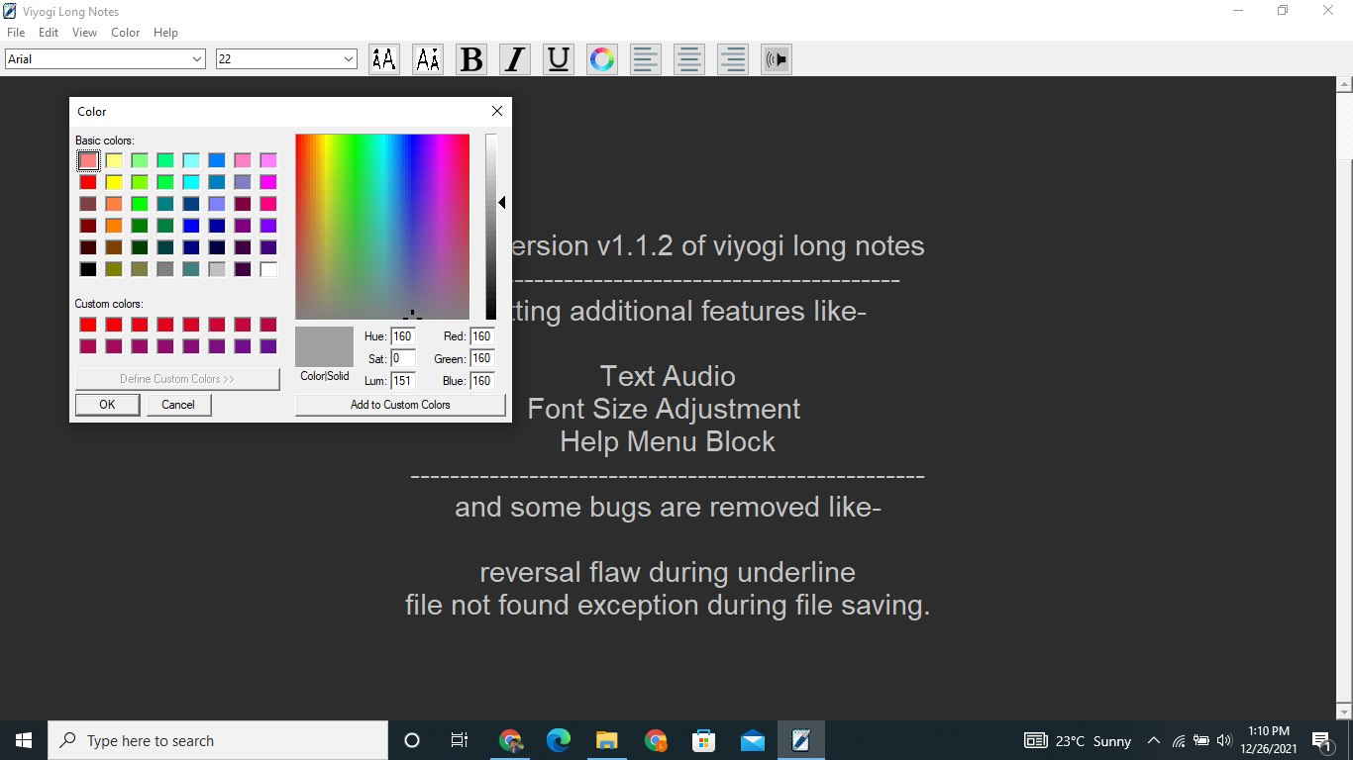Open the Color menu
1353x760 pixels.
[126, 33]
